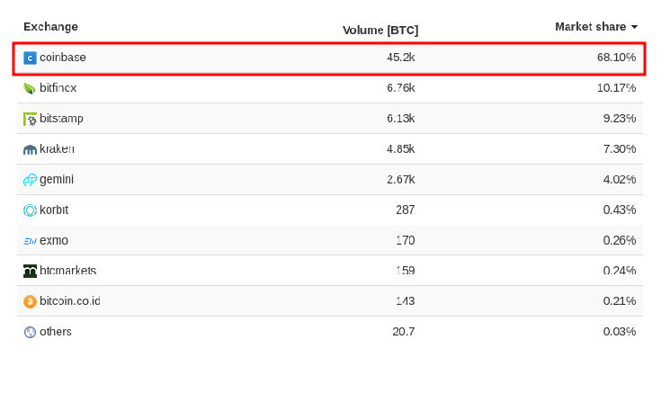Click the bitstamp 6.13k volume cell
670x402 pixels.
pos(401,119)
